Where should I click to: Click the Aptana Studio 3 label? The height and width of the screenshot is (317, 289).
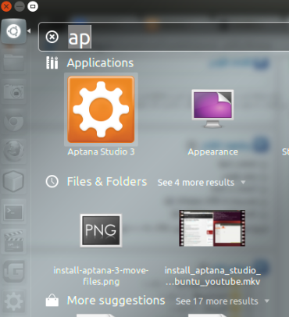coord(101,151)
